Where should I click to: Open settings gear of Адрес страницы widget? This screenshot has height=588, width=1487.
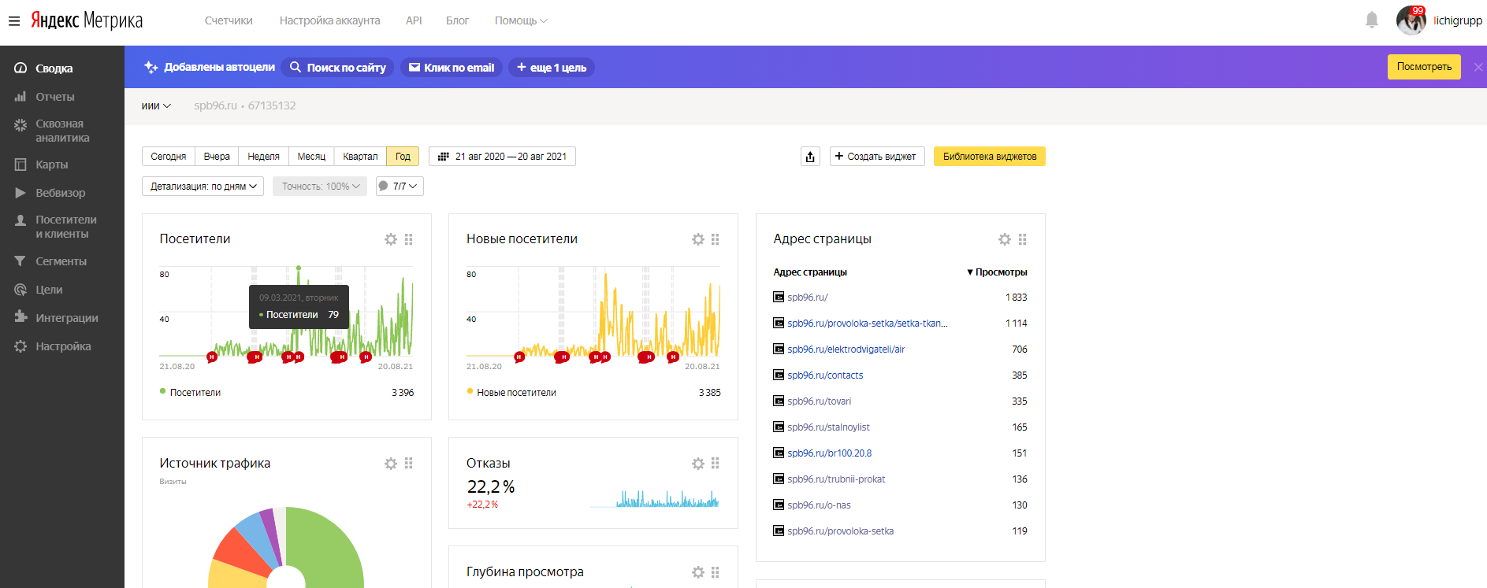point(1005,239)
